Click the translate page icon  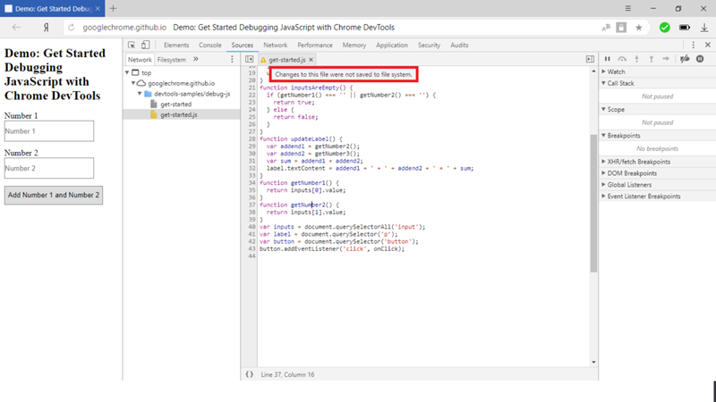[x=606, y=28]
